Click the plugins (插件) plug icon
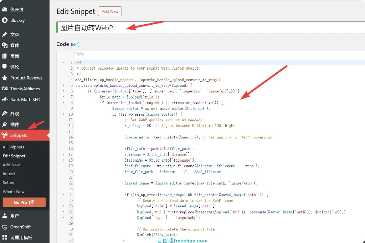The height and width of the screenshot is (243, 365). click(5, 125)
